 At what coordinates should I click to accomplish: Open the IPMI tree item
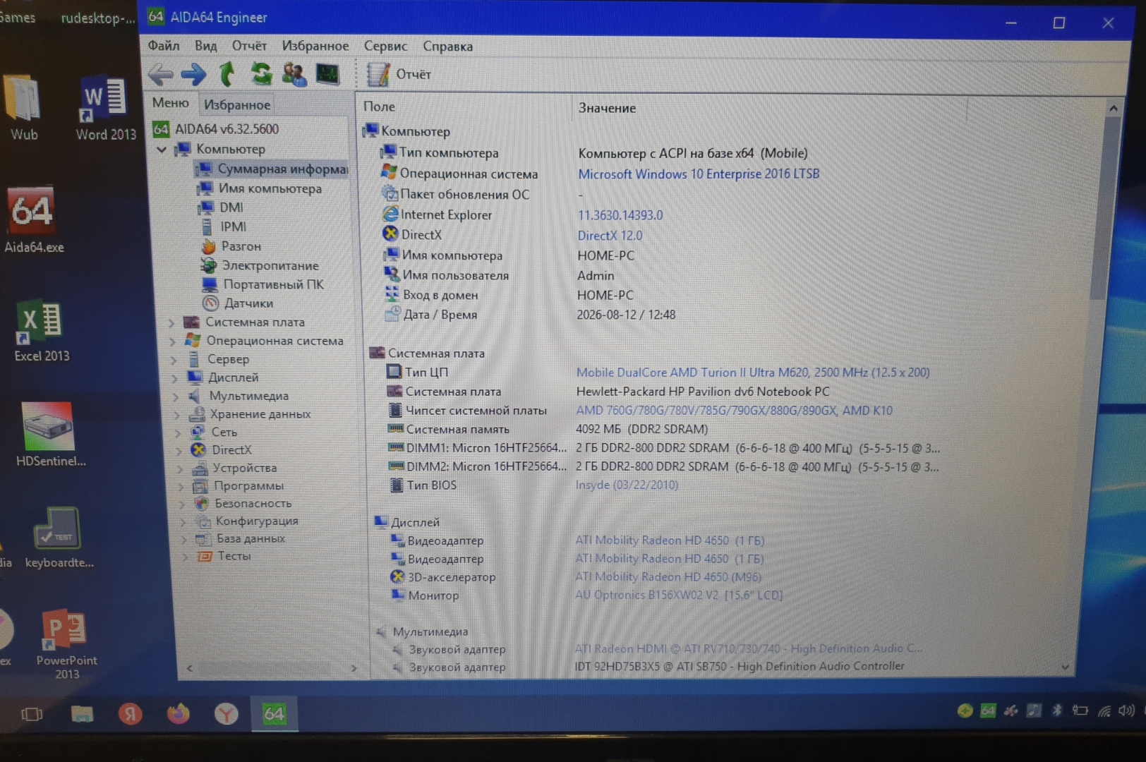click(224, 226)
